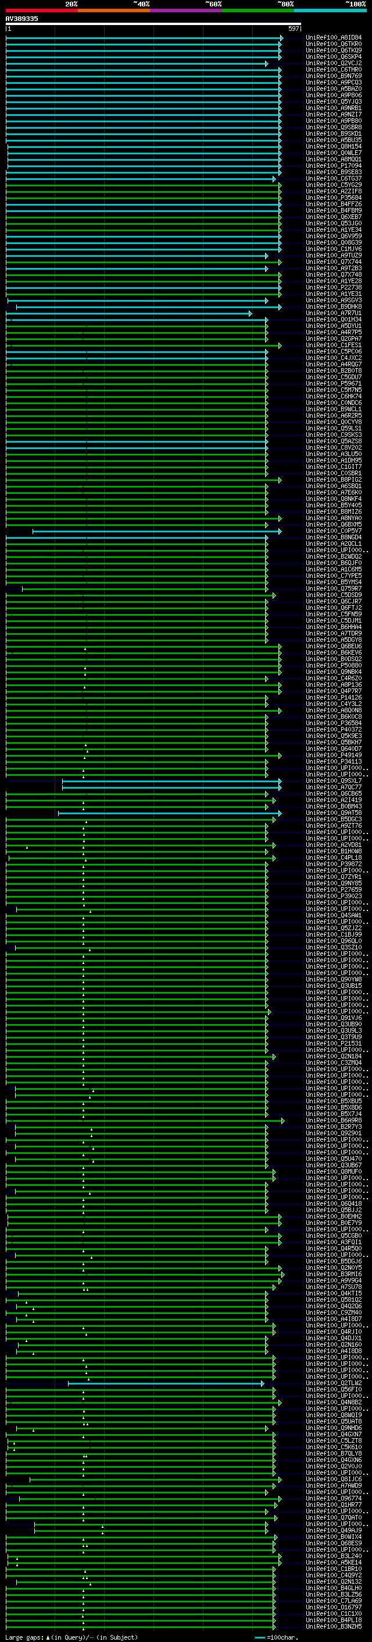Select the label UniRef100_Q8IJC6
372x1642 pixels.
(334, 1479)
